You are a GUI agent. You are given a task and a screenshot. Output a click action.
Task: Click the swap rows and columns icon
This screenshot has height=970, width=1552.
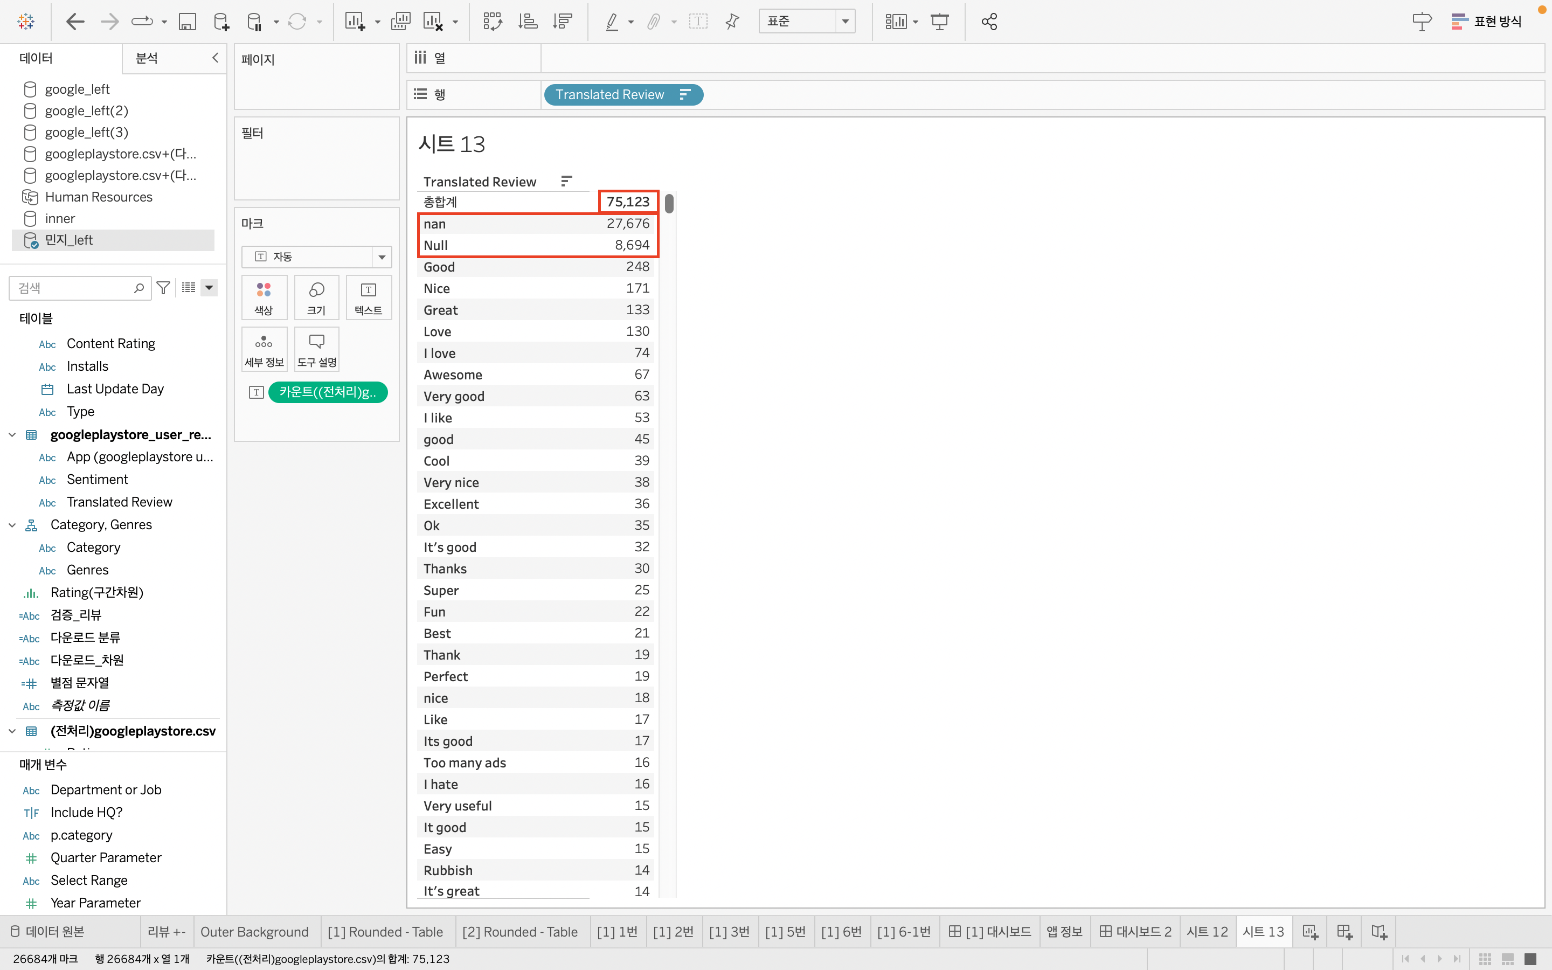[x=493, y=22]
